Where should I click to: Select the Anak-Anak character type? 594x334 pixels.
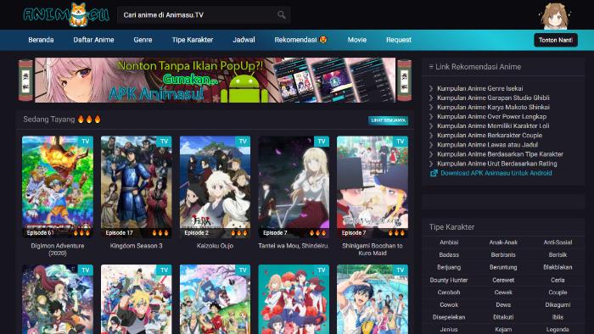[503, 242]
